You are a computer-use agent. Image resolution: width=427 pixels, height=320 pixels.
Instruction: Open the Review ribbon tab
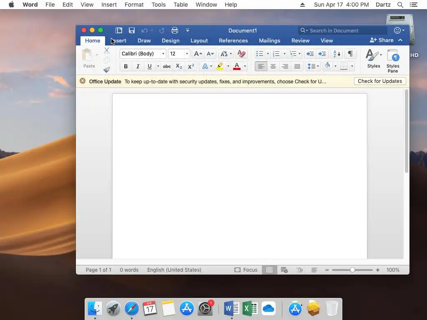pos(300,40)
